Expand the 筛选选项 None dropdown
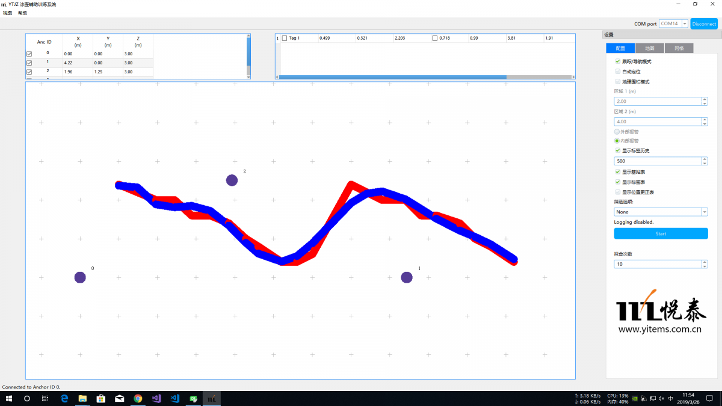The image size is (722, 406). coord(704,212)
